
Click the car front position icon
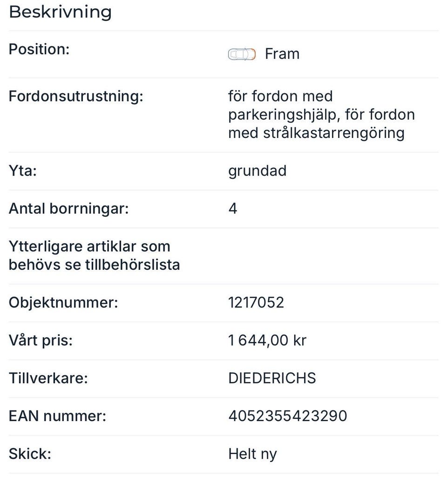(242, 54)
